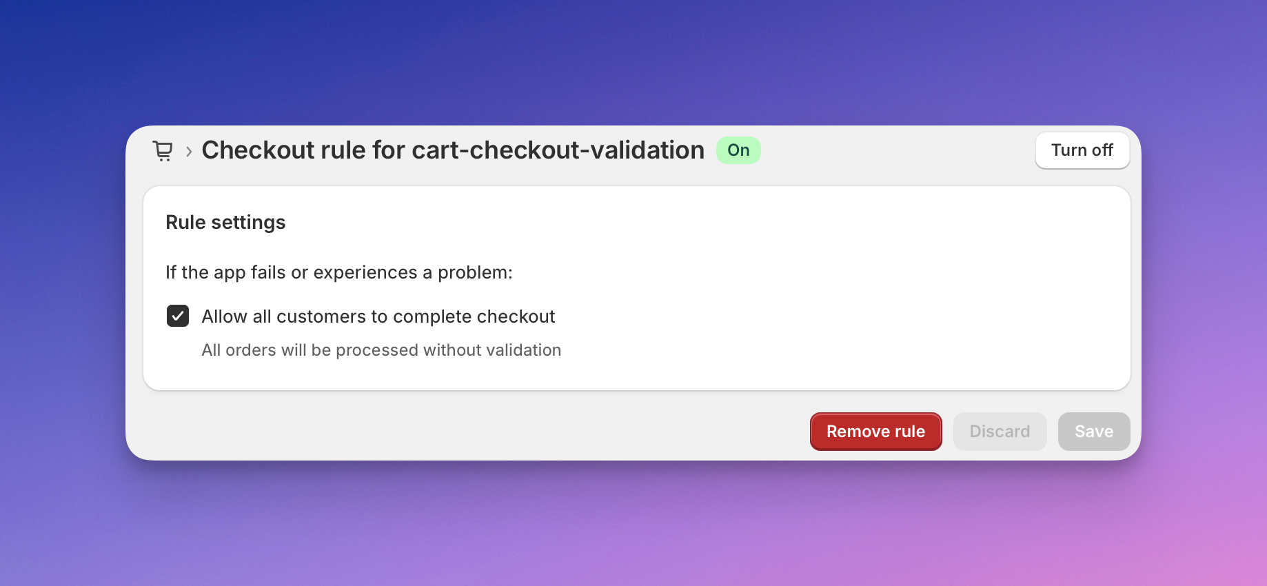Uncheck Allow all customers to complete checkout

pos(178,316)
